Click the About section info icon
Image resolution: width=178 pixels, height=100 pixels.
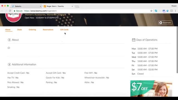tap(9, 40)
